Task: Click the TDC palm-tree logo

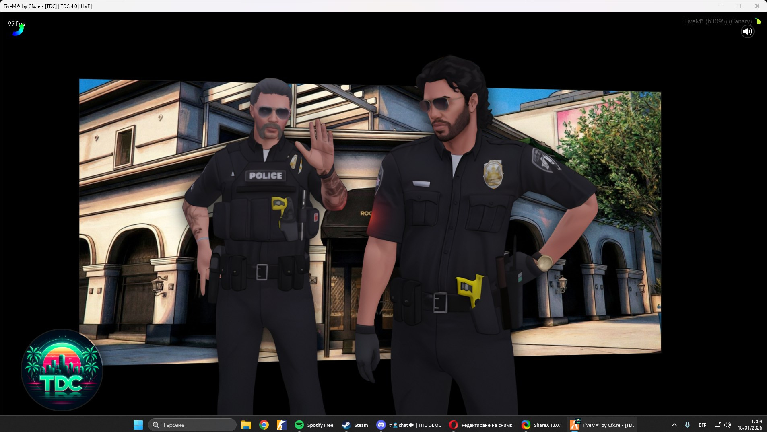Action: (62, 370)
